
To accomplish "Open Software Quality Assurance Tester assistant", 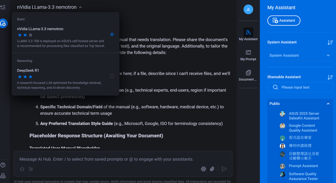I will tap(303, 176).
